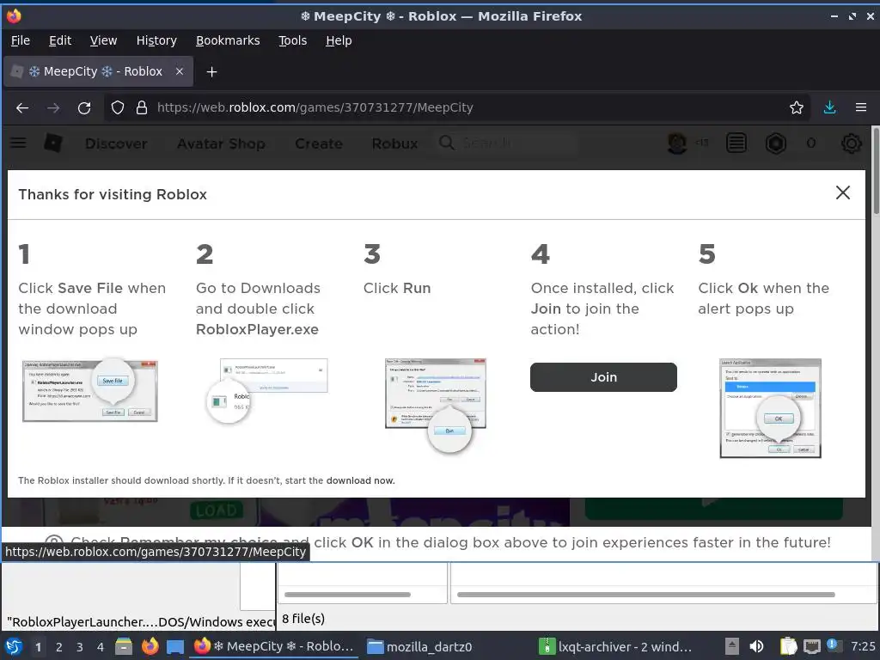880x660 pixels.
Task: Click the forward navigation arrow
Action: (x=53, y=107)
